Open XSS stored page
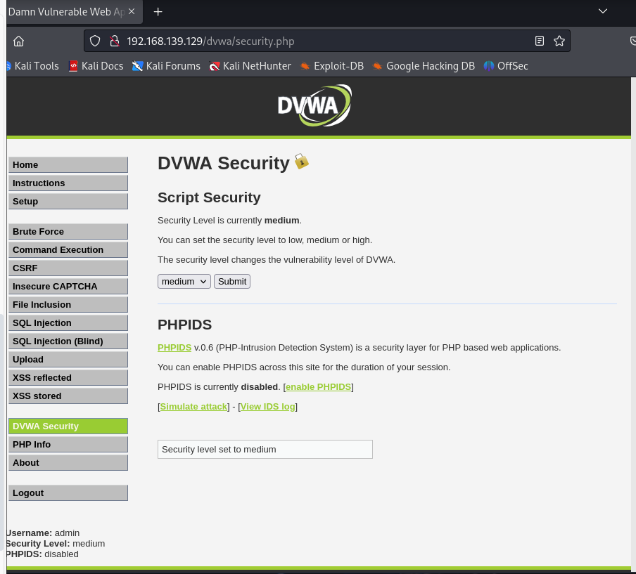Screen dimensions: 636x574 (68, 396)
